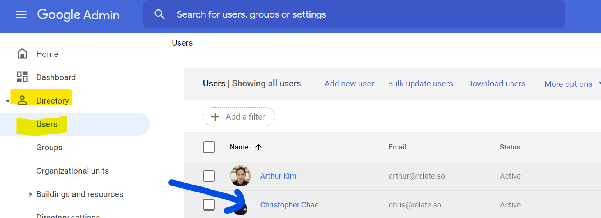
Task: Open the More options dropdown
Action: click(572, 84)
